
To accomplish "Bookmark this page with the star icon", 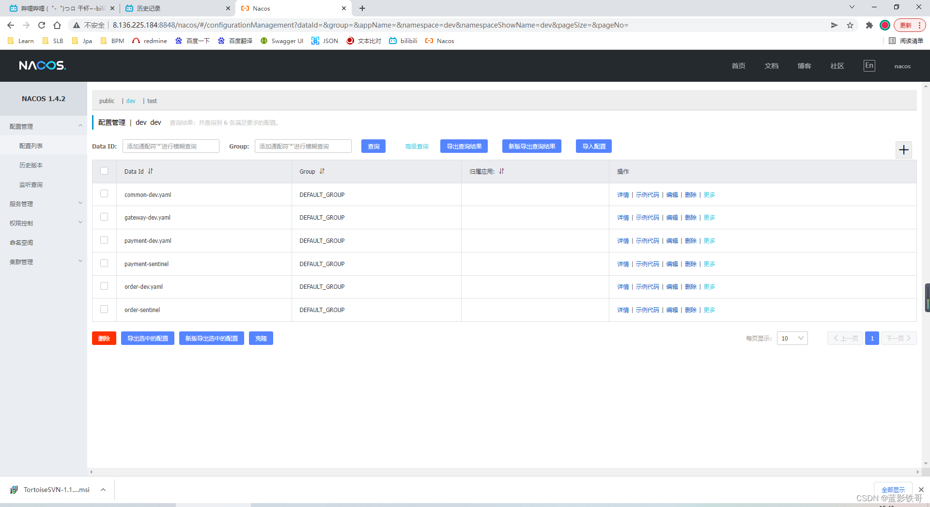I will 850,25.
